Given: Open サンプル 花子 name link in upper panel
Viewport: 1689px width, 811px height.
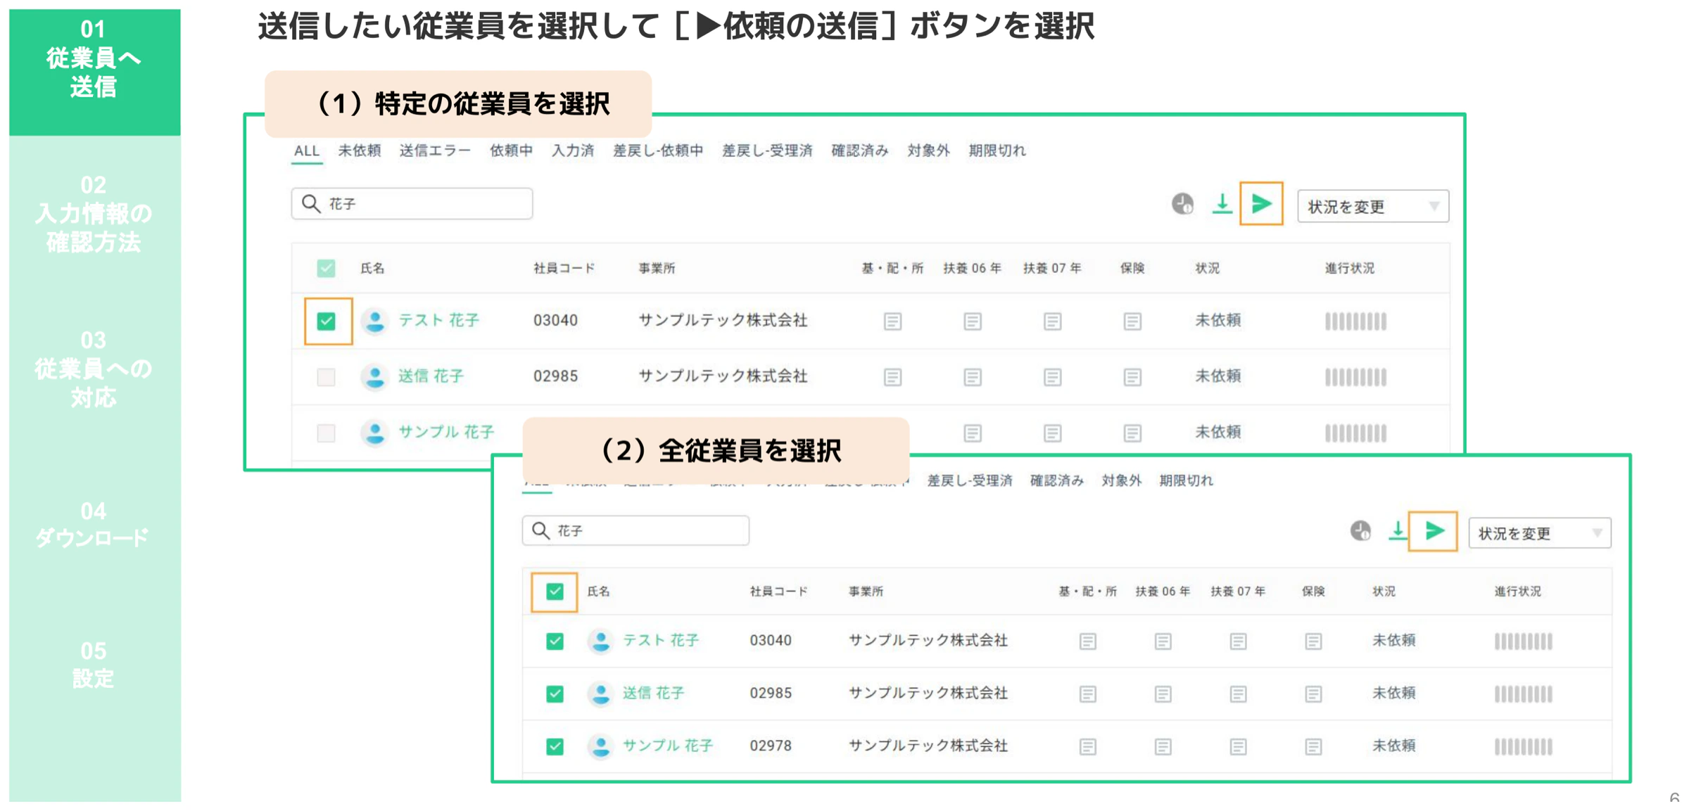Looking at the screenshot, I should [x=447, y=432].
